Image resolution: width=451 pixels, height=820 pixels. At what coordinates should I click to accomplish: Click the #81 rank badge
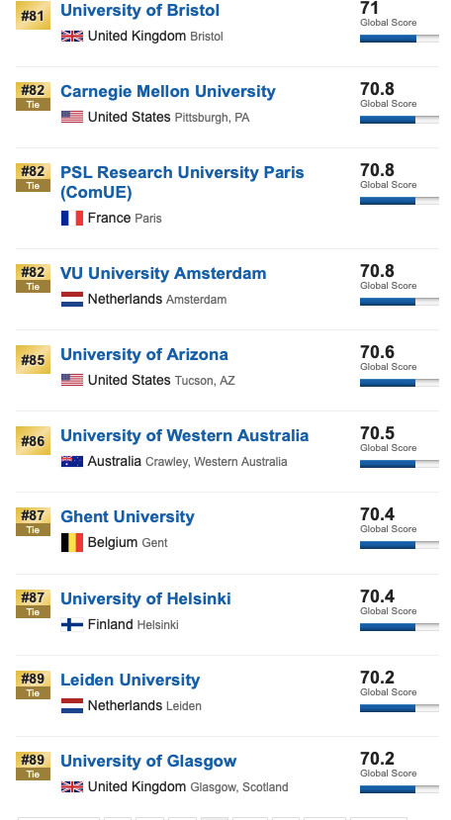pos(33,16)
